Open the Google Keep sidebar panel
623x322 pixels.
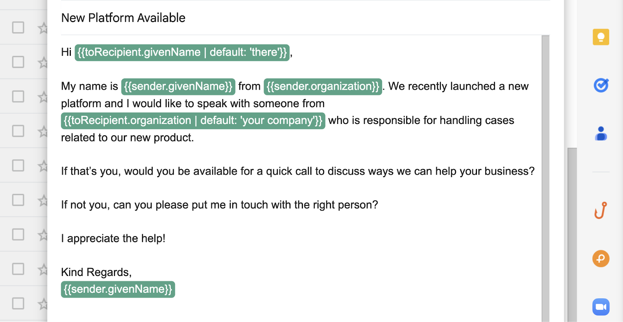tap(601, 37)
